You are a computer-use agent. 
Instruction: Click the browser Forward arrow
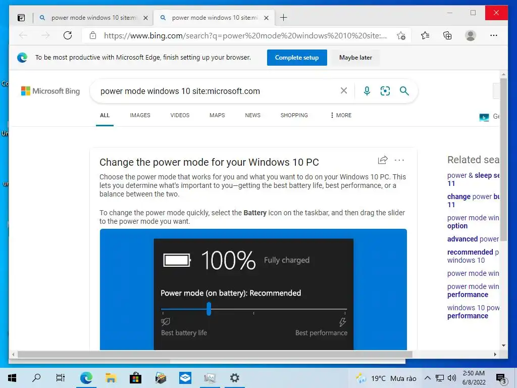(45, 35)
